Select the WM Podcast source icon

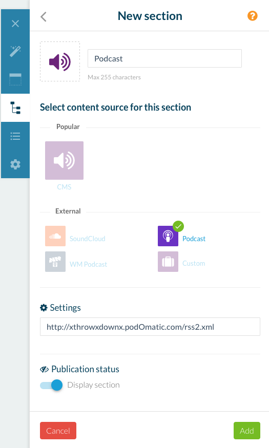coord(55,262)
